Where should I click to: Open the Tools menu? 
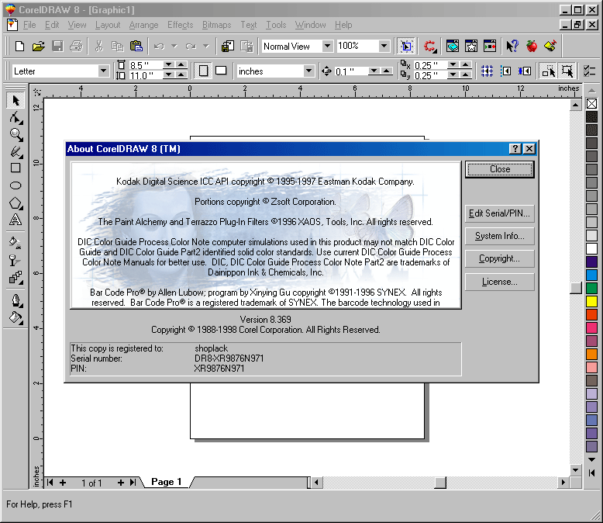[276, 25]
